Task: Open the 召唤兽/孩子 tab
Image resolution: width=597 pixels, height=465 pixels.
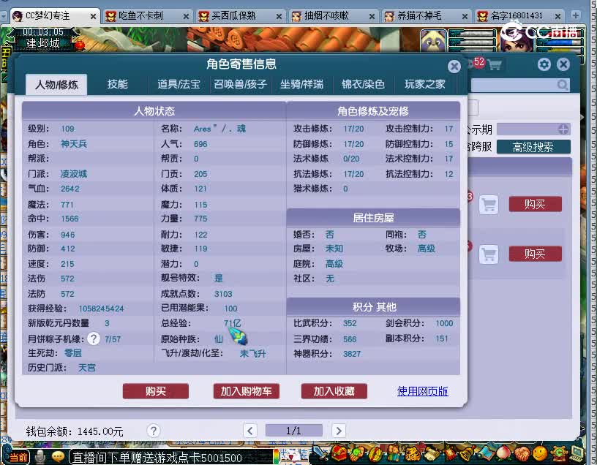Action: coord(240,84)
